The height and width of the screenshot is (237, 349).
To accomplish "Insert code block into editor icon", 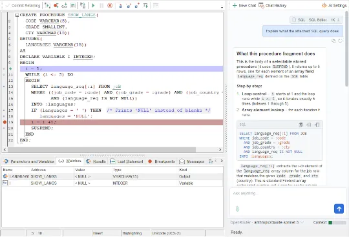I will click(309, 125).
